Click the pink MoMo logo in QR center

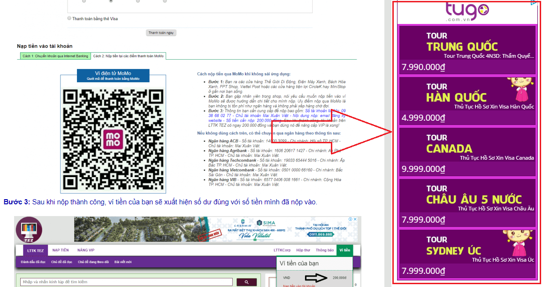113,139
